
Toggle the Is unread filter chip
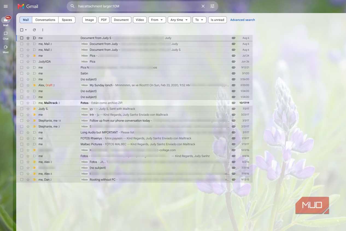click(217, 20)
